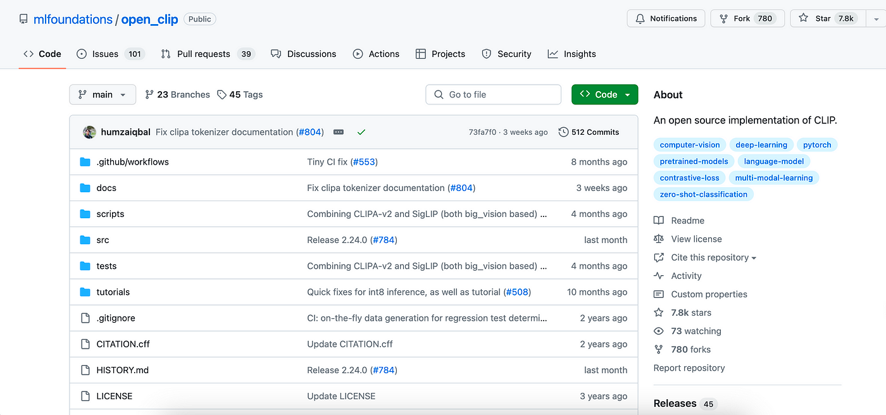The image size is (886, 415).
Task: Open the src folder
Action: [103, 240]
